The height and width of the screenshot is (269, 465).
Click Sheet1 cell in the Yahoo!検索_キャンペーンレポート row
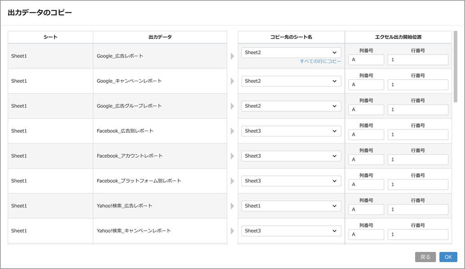tap(50, 231)
